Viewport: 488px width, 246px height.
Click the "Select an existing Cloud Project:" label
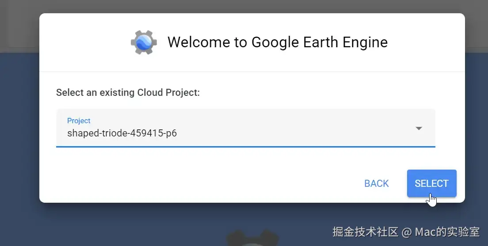point(128,93)
